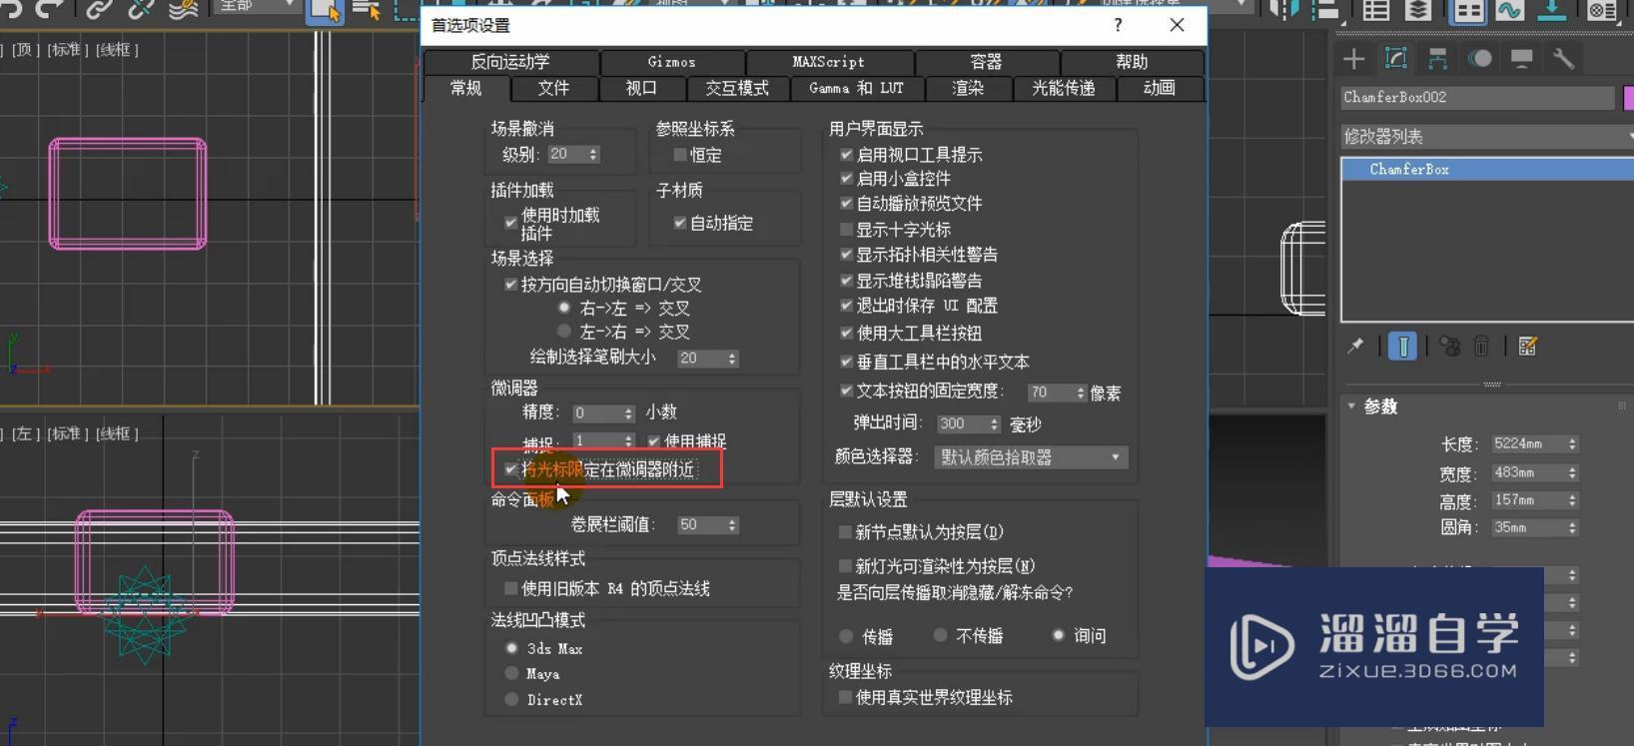This screenshot has height=746, width=1634.
Task: Toggle 使用大工具栏按钮 checkbox
Action: [846, 333]
